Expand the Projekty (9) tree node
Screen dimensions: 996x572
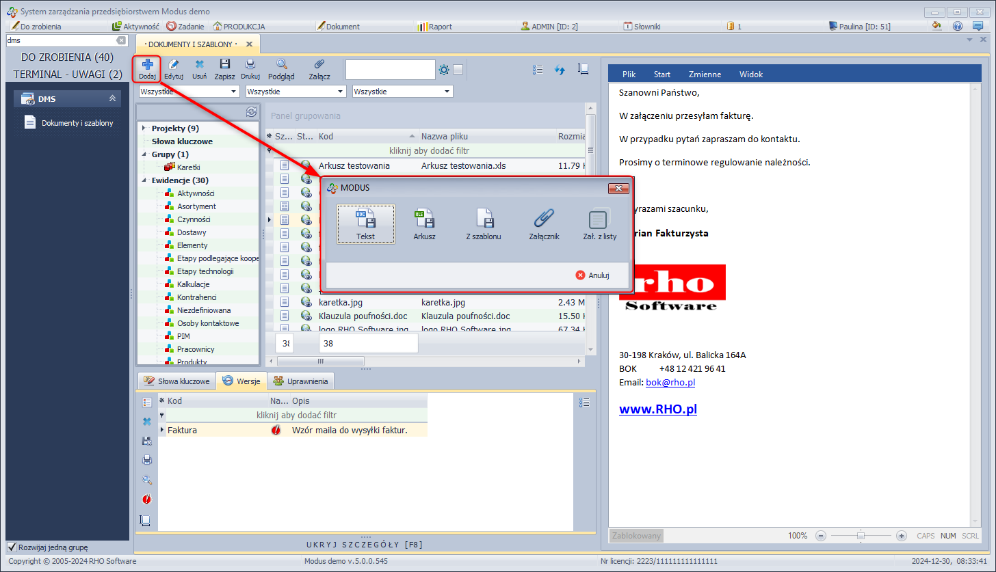tap(144, 128)
